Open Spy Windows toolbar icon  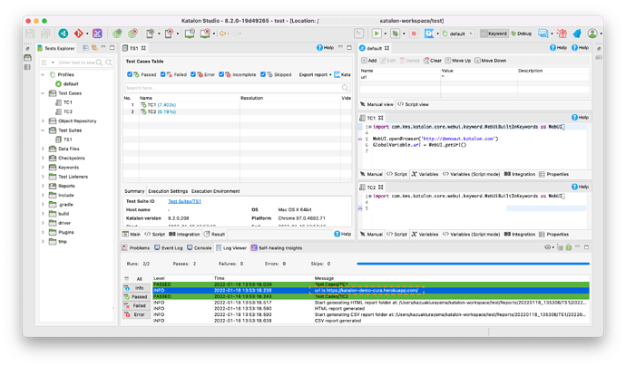190,34
